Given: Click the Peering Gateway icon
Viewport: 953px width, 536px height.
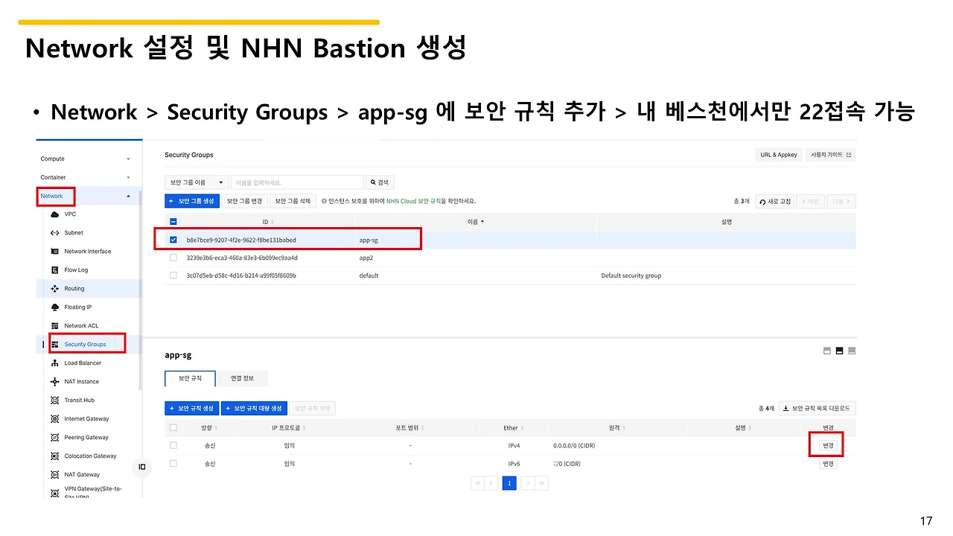Looking at the screenshot, I should click(x=54, y=438).
